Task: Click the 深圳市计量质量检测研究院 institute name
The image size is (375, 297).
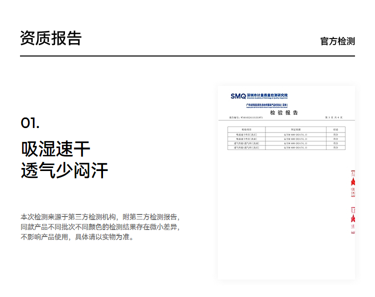Action: pyautogui.click(x=267, y=95)
